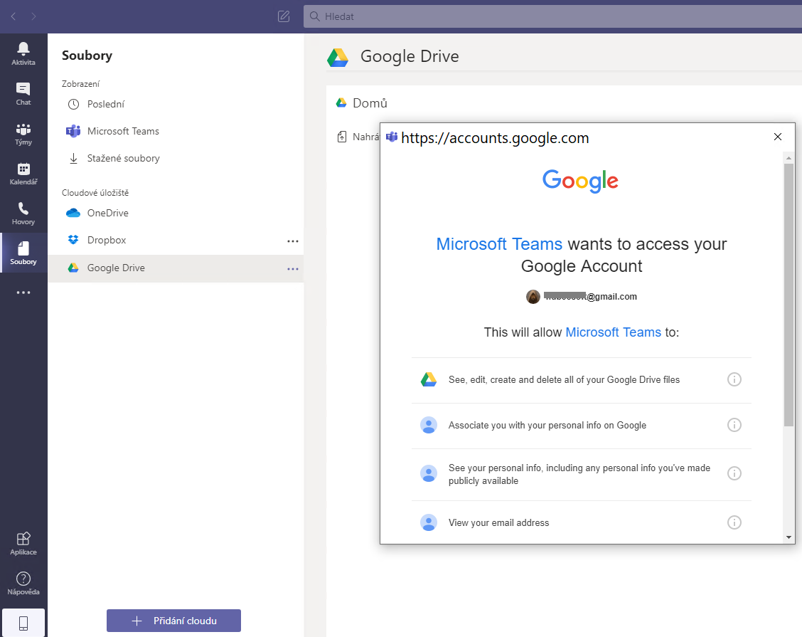Click 'View your email address' text

click(498, 522)
